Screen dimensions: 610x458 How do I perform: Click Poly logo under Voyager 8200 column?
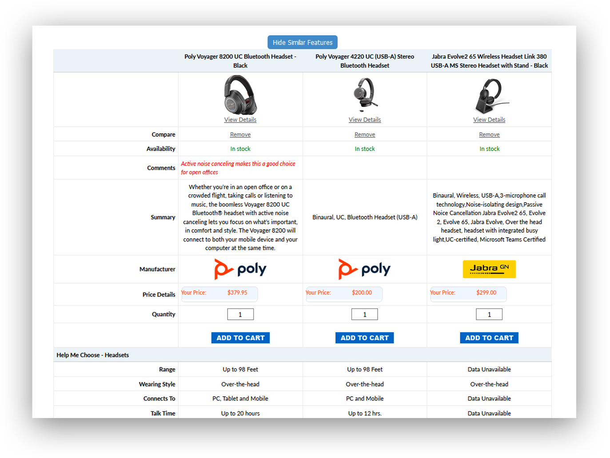[x=240, y=269]
